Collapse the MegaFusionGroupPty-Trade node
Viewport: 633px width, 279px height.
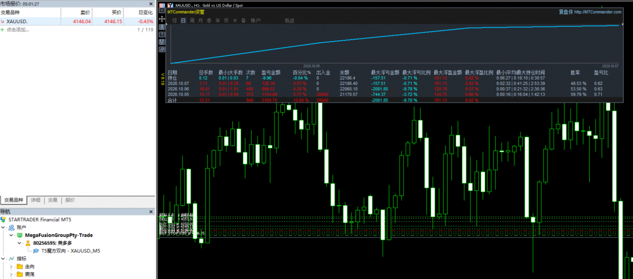point(11,235)
